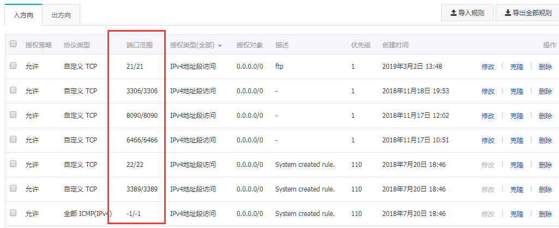
Task: Click the 端口范围 column header
Action: click(140, 45)
